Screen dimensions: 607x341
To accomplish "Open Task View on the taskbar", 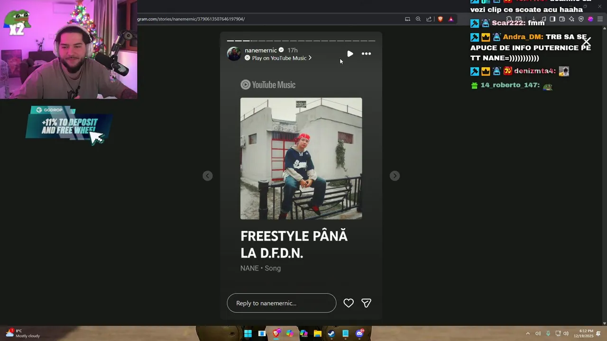I will (262, 333).
